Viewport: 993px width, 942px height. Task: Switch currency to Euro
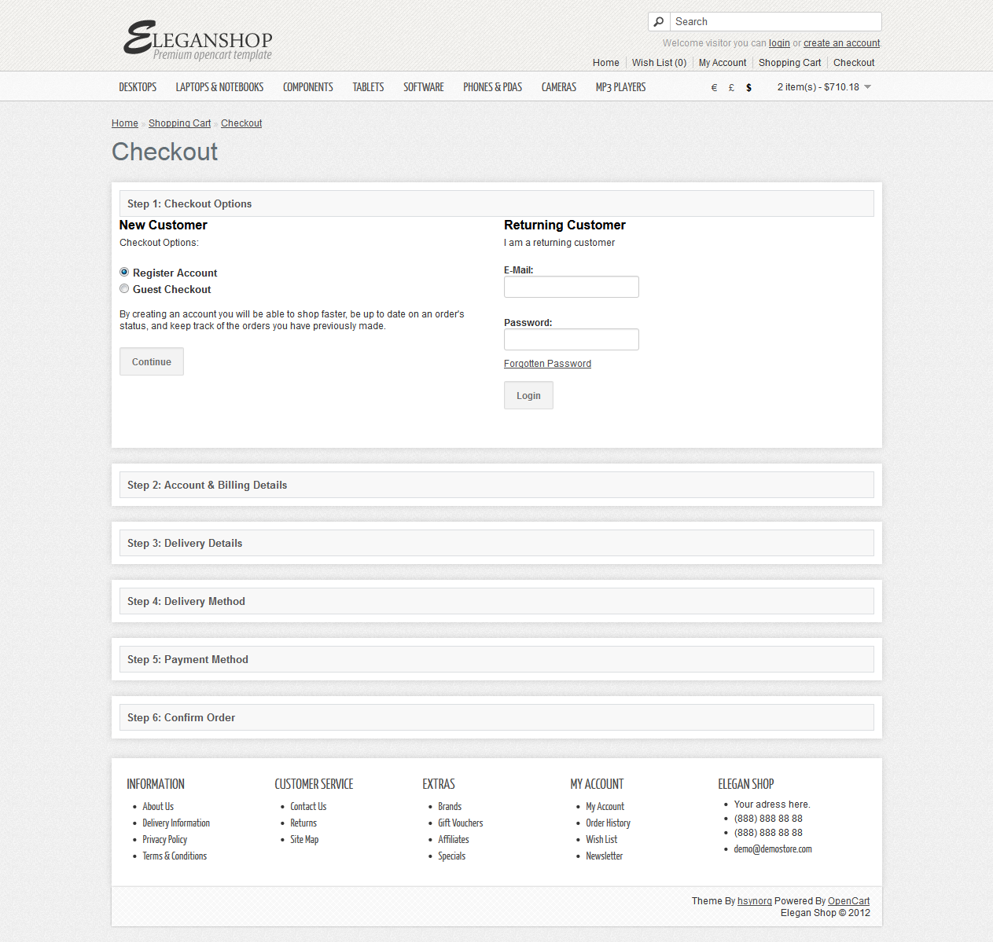(714, 87)
